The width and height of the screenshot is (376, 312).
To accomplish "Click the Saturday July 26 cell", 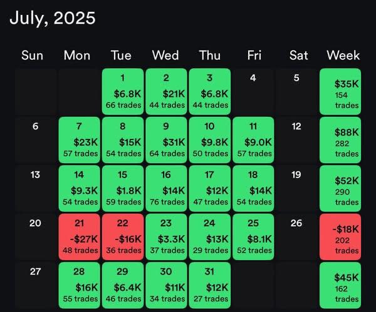I will click(x=298, y=237).
